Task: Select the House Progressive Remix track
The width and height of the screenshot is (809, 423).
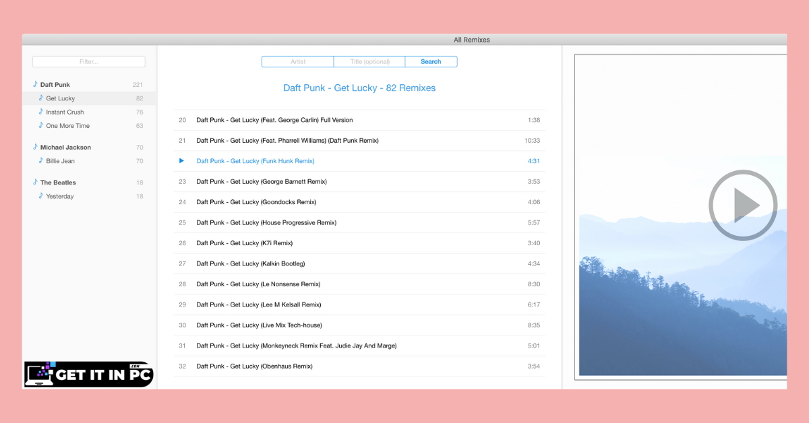Action: (x=359, y=222)
